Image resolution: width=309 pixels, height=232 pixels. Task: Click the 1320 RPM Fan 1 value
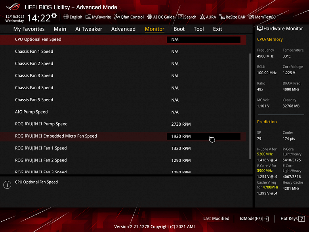(181, 148)
